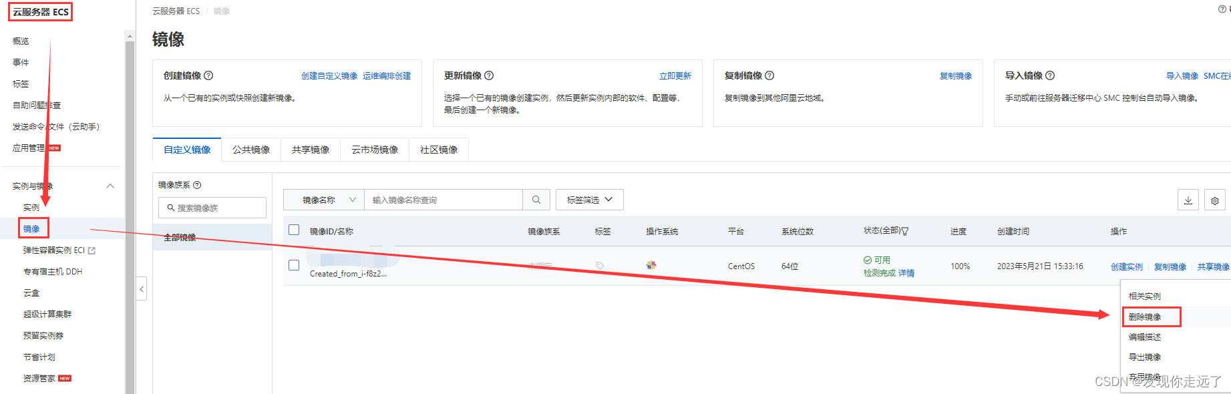Click 云服务器 ECS breadcrumb link
Screen dimensions: 1231x394
point(176,11)
